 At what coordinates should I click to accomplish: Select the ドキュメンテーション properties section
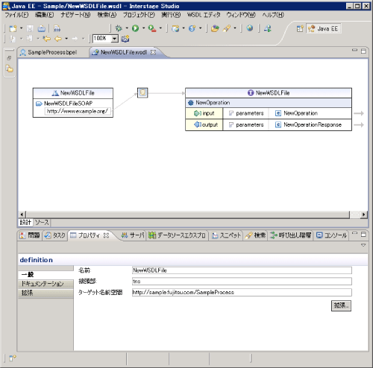[46, 284]
